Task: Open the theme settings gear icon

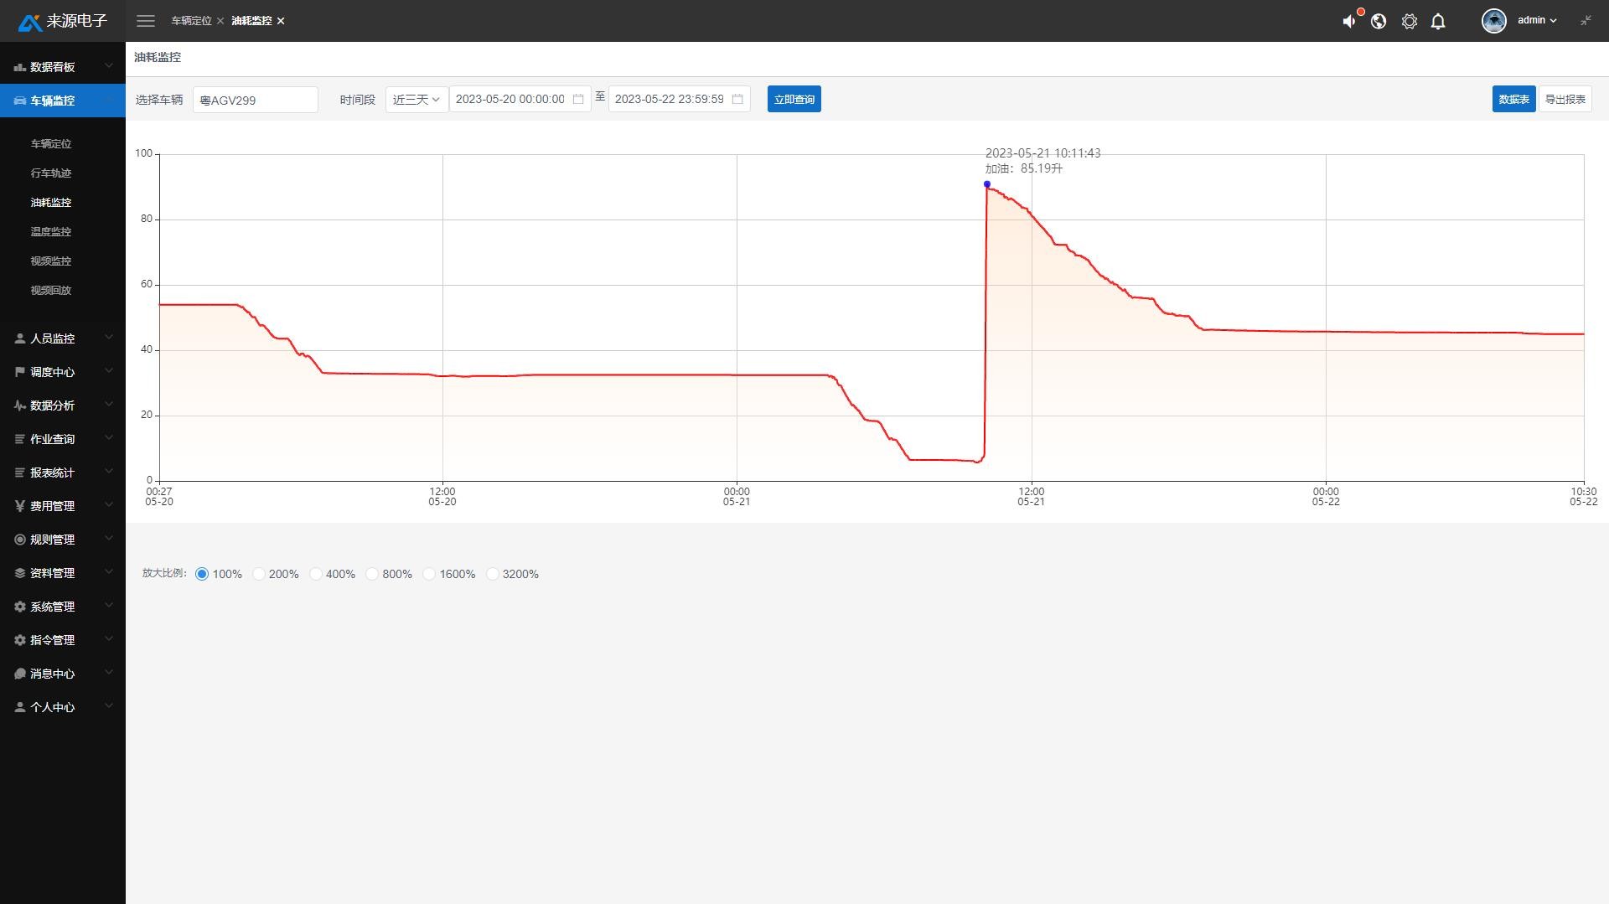Action: (x=1410, y=22)
